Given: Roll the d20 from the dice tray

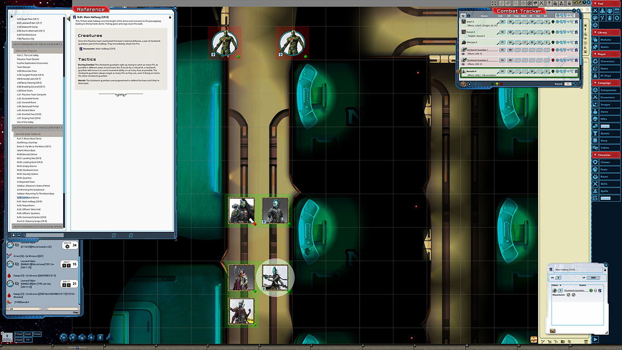Looking at the screenshot, I should point(64,337).
